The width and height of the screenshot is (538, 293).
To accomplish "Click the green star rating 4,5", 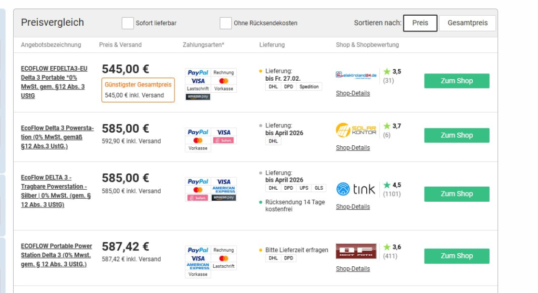I will 387,185.
